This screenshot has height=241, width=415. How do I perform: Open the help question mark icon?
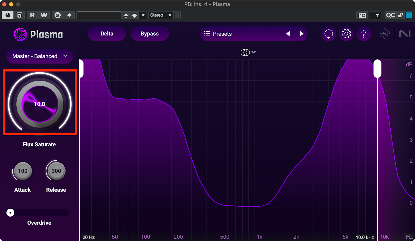pos(364,34)
